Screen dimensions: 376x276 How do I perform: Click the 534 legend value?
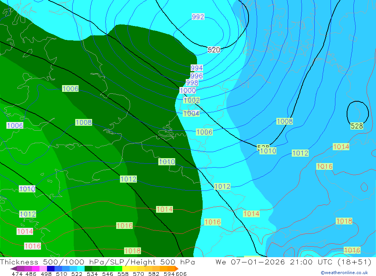click(x=92, y=274)
